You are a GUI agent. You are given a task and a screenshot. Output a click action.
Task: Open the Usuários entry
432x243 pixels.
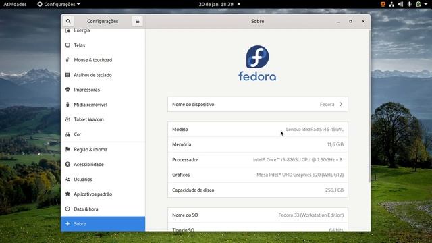[x=103, y=180]
